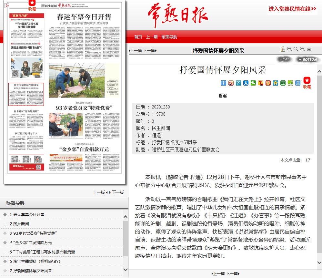Click the 本文点击量 count 17
This screenshot has width=322, height=278.
pos(307,160)
